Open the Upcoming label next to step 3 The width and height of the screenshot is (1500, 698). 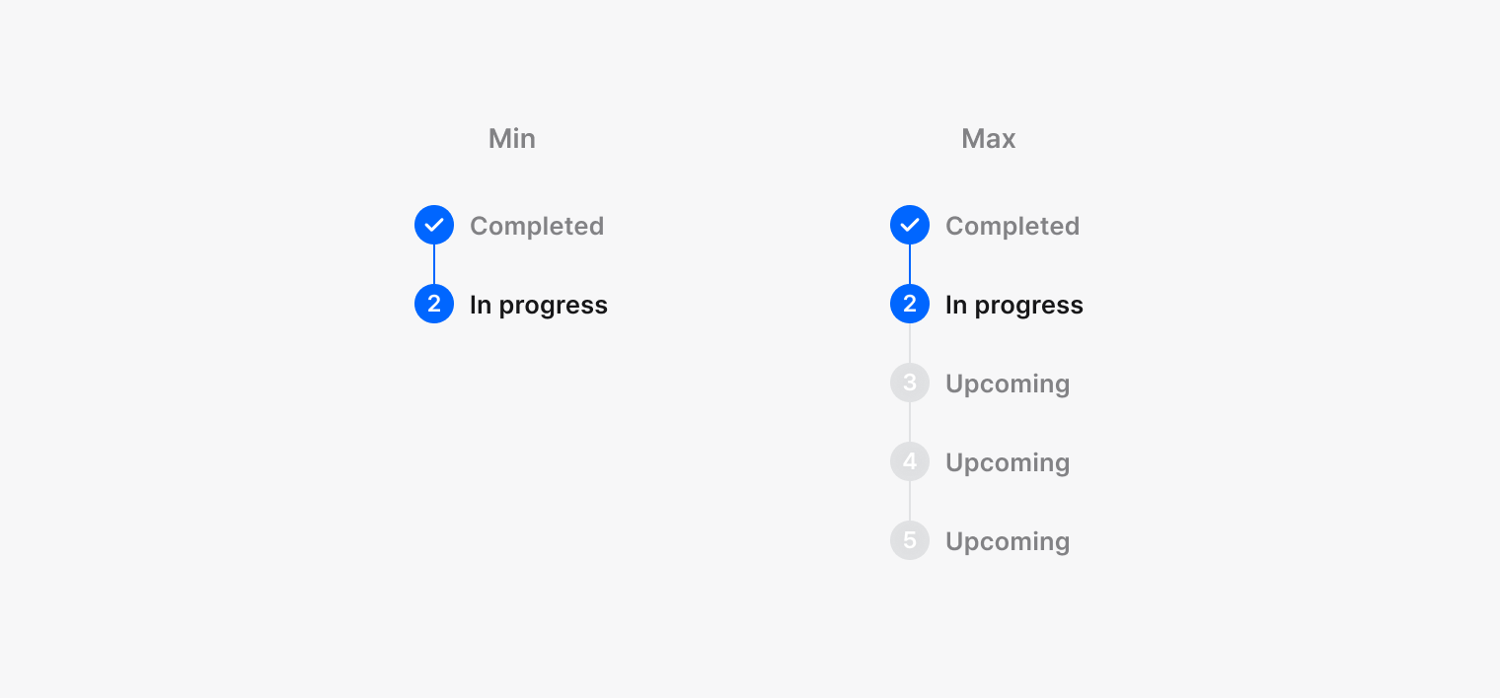click(1008, 384)
